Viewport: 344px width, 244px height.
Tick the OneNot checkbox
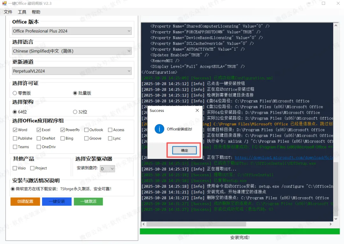click(39, 138)
